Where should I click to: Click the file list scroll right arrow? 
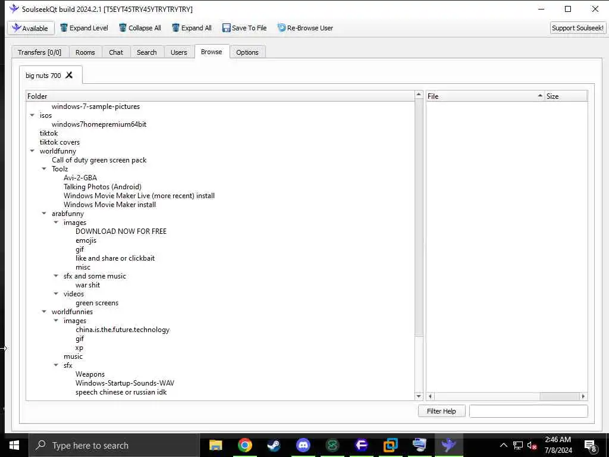pos(583,396)
